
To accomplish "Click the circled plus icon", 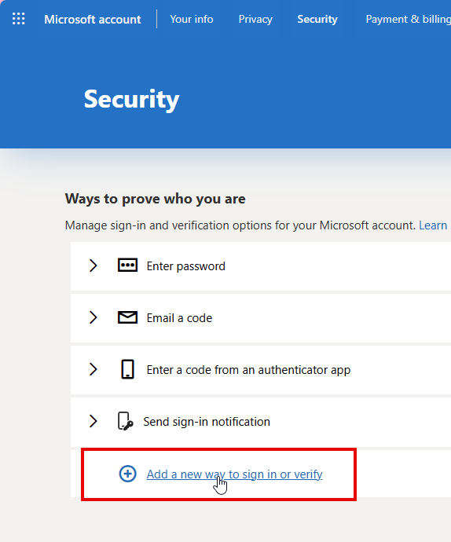I will [127, 474].
